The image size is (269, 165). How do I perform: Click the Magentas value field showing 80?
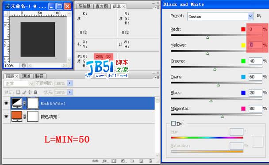tap(255, 109)
